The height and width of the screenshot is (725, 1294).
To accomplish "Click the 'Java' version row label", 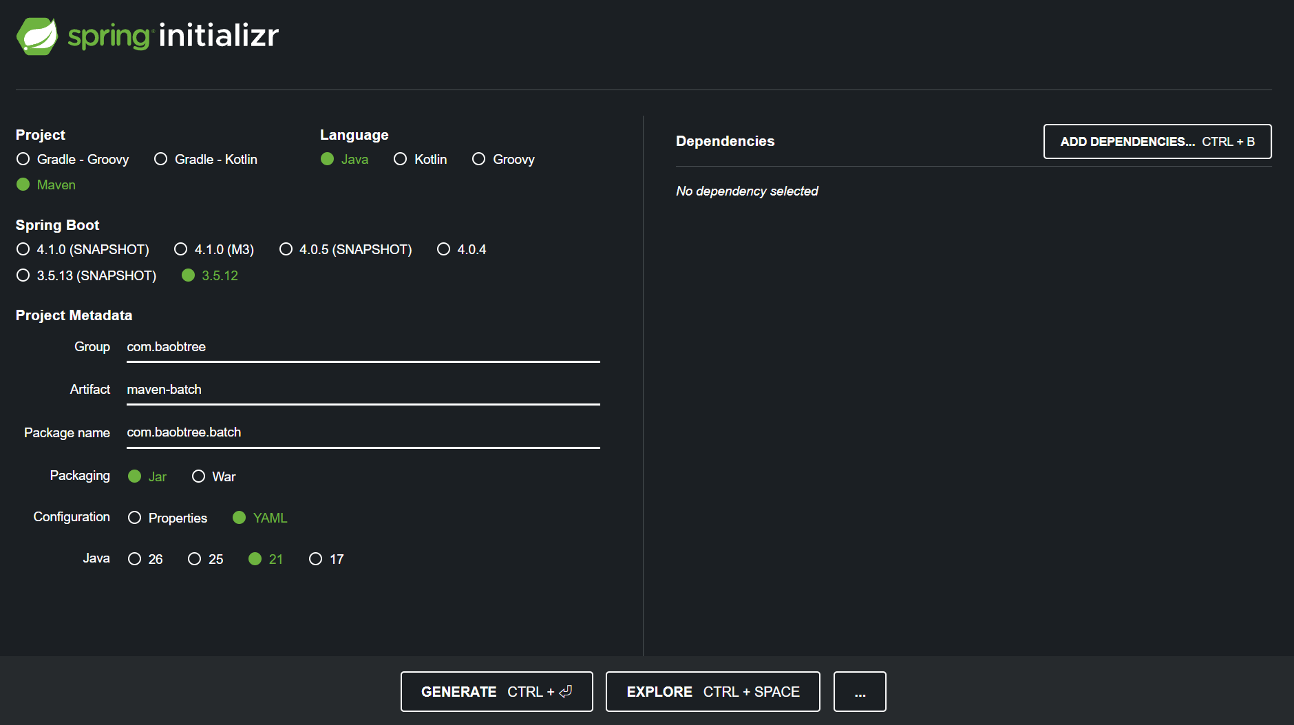I will [x=96, y=558].
